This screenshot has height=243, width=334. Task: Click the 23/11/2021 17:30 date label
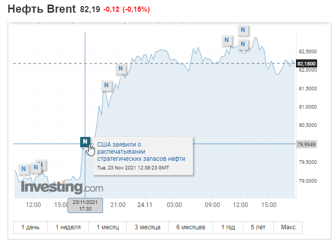click(85, 204)
